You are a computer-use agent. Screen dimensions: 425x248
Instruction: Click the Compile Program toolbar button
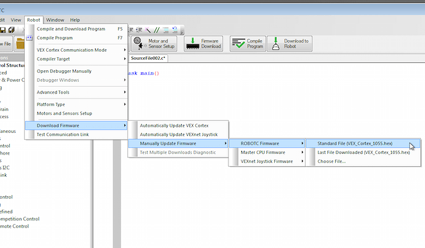click(248, 44)
